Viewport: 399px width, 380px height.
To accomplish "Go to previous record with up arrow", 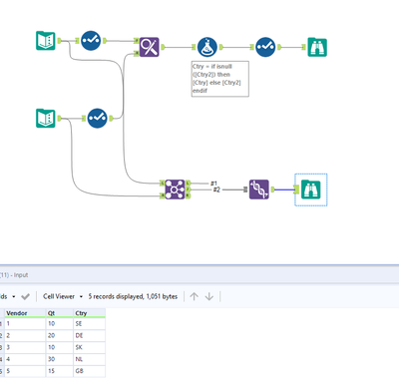I will pyautogui.click(x=195, y=296).
